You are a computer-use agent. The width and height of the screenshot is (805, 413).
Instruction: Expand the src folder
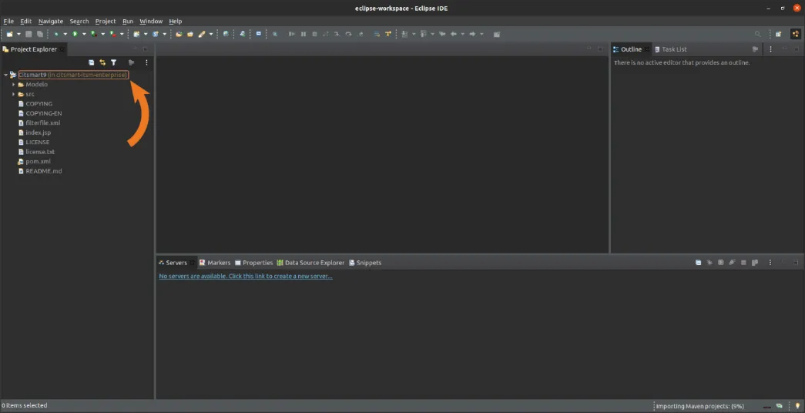pyautogui.click(x=14, y=94)
